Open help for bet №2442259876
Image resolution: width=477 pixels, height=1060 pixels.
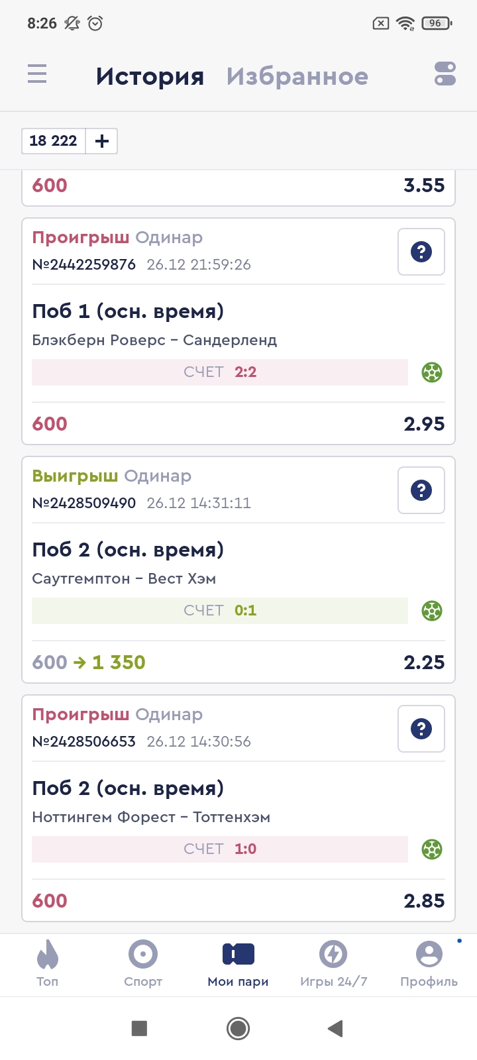(x=421, y=252)
